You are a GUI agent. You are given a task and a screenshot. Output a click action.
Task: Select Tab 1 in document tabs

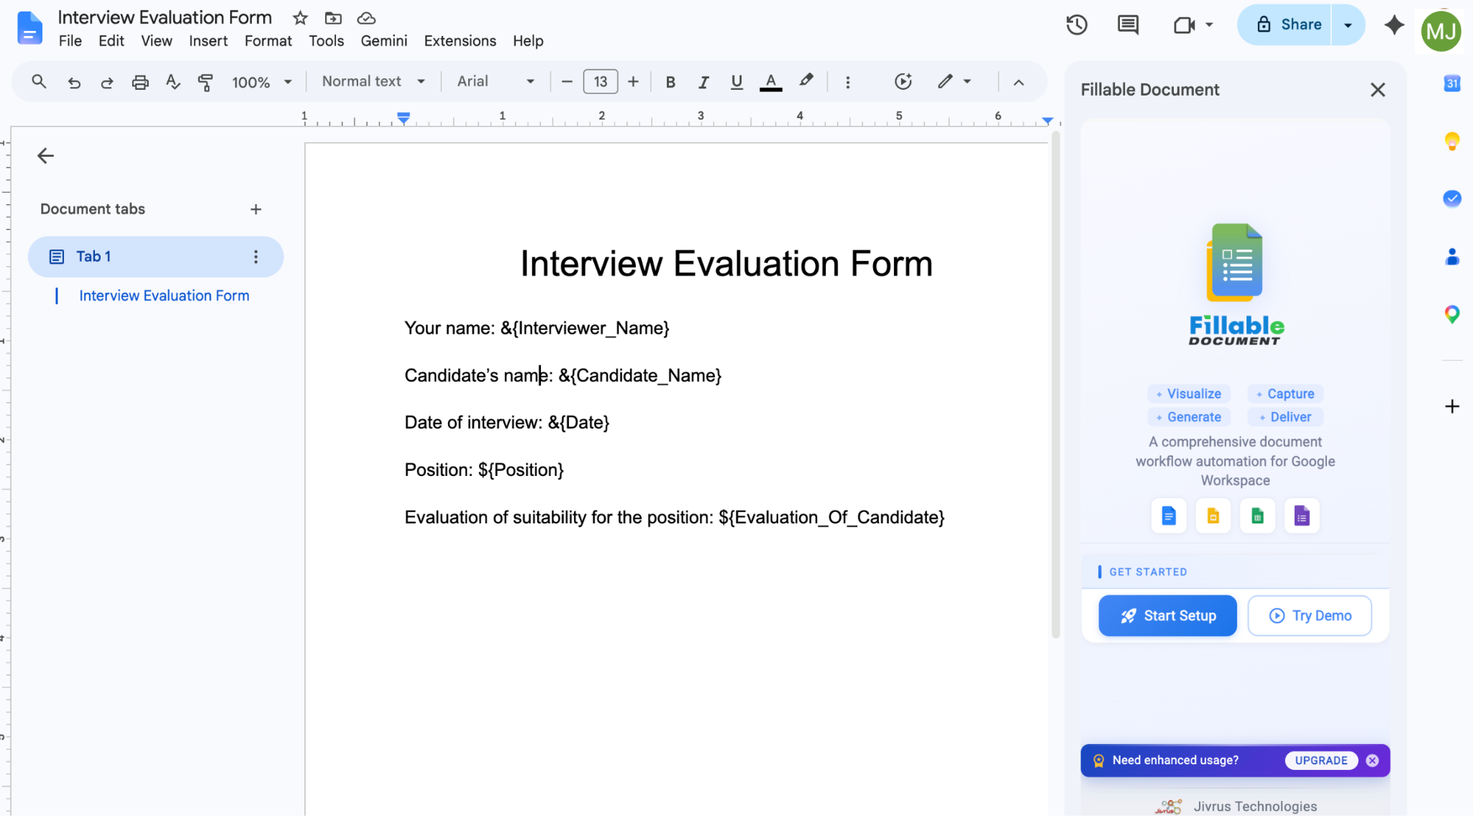tap(155, 257)
